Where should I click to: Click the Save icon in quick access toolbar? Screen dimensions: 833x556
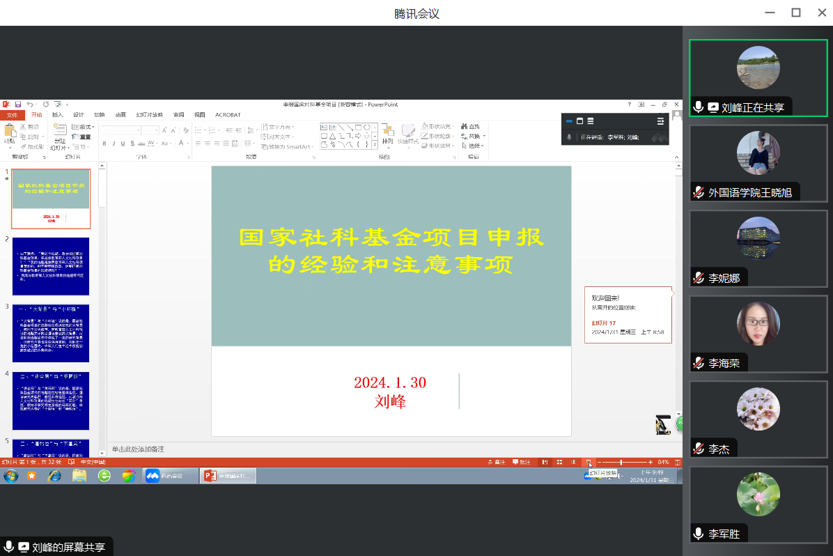18,105
